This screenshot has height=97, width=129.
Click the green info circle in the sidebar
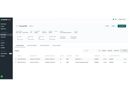pyautogui.click(x=2, y=77)
